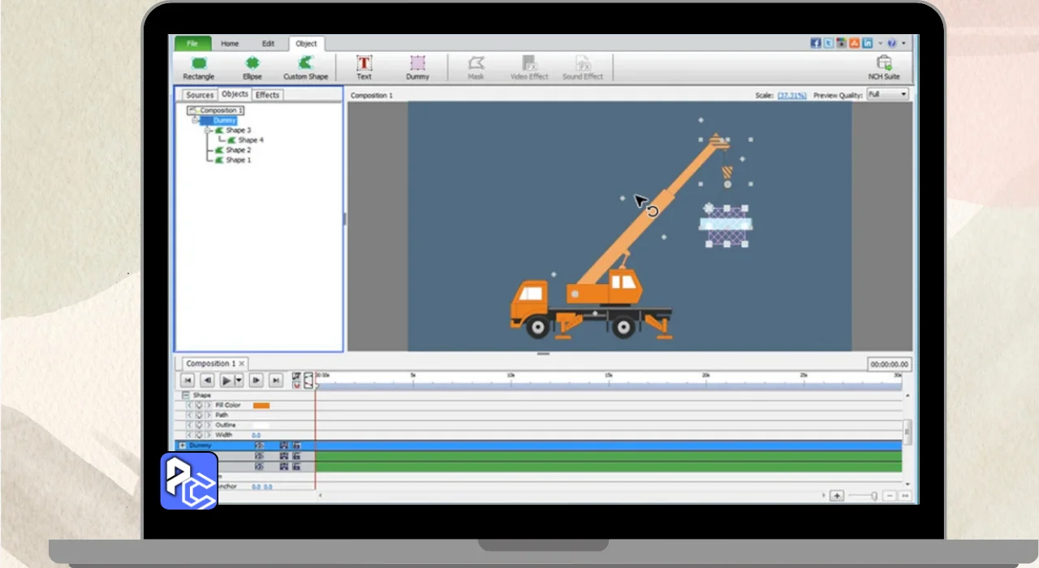This screenshot has width=1039, height=568.
Task: Switch to the Effects tab
Action: coord(267,95)
